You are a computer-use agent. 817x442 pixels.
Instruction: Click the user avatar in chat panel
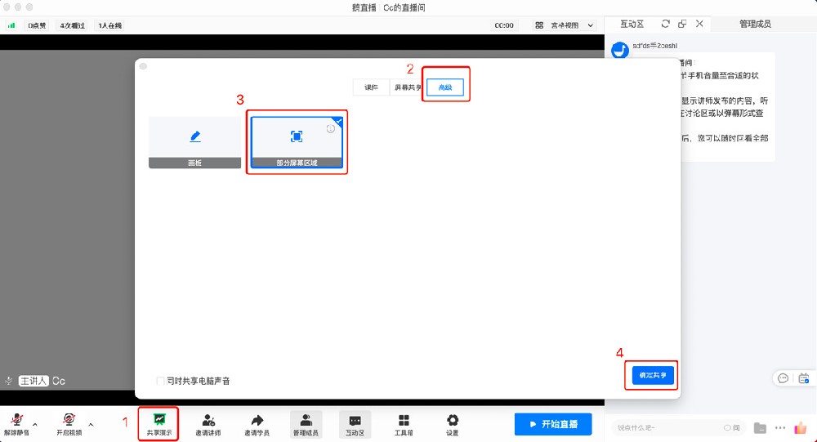coord(620,50)
